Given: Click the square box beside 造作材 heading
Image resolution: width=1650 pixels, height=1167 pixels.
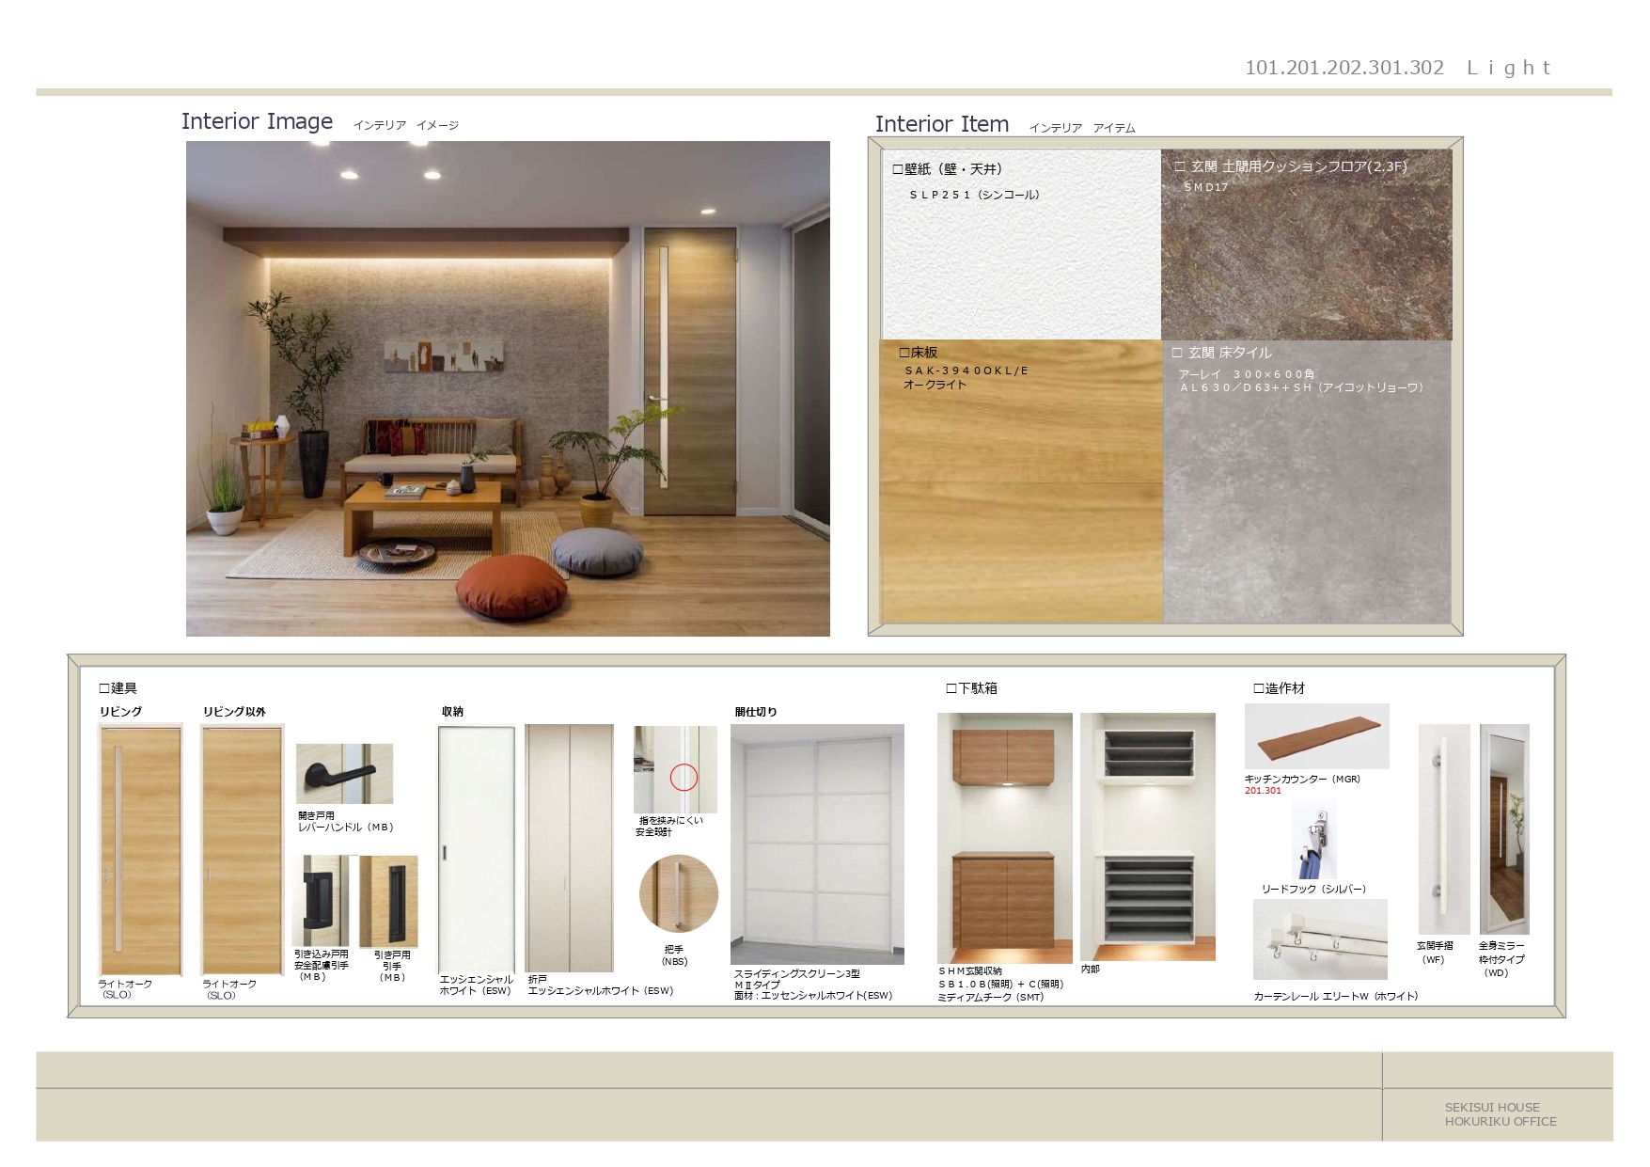Looking at the screenshot, I should click(1258, 688).
